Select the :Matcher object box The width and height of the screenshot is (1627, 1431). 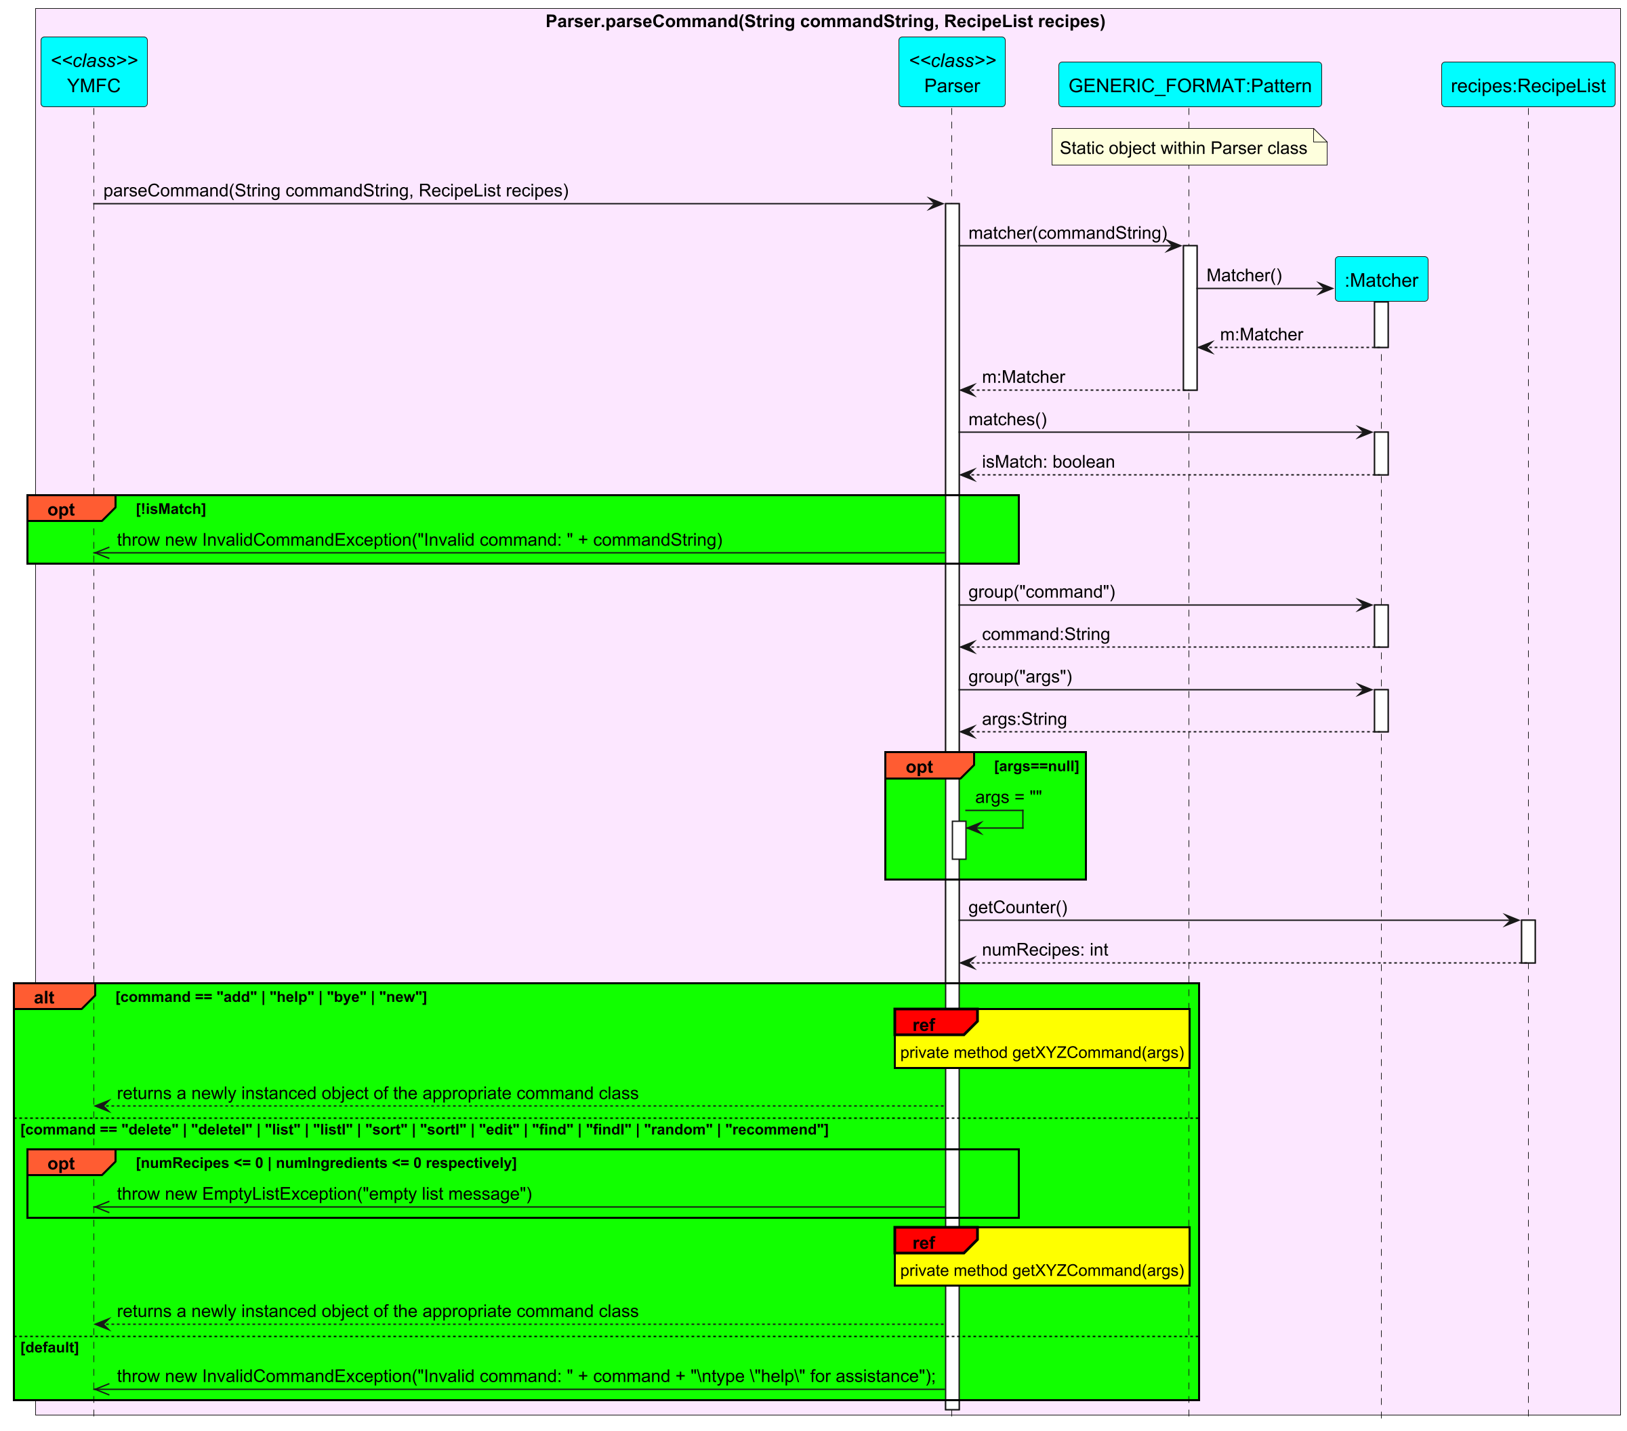coord(1380,279)
